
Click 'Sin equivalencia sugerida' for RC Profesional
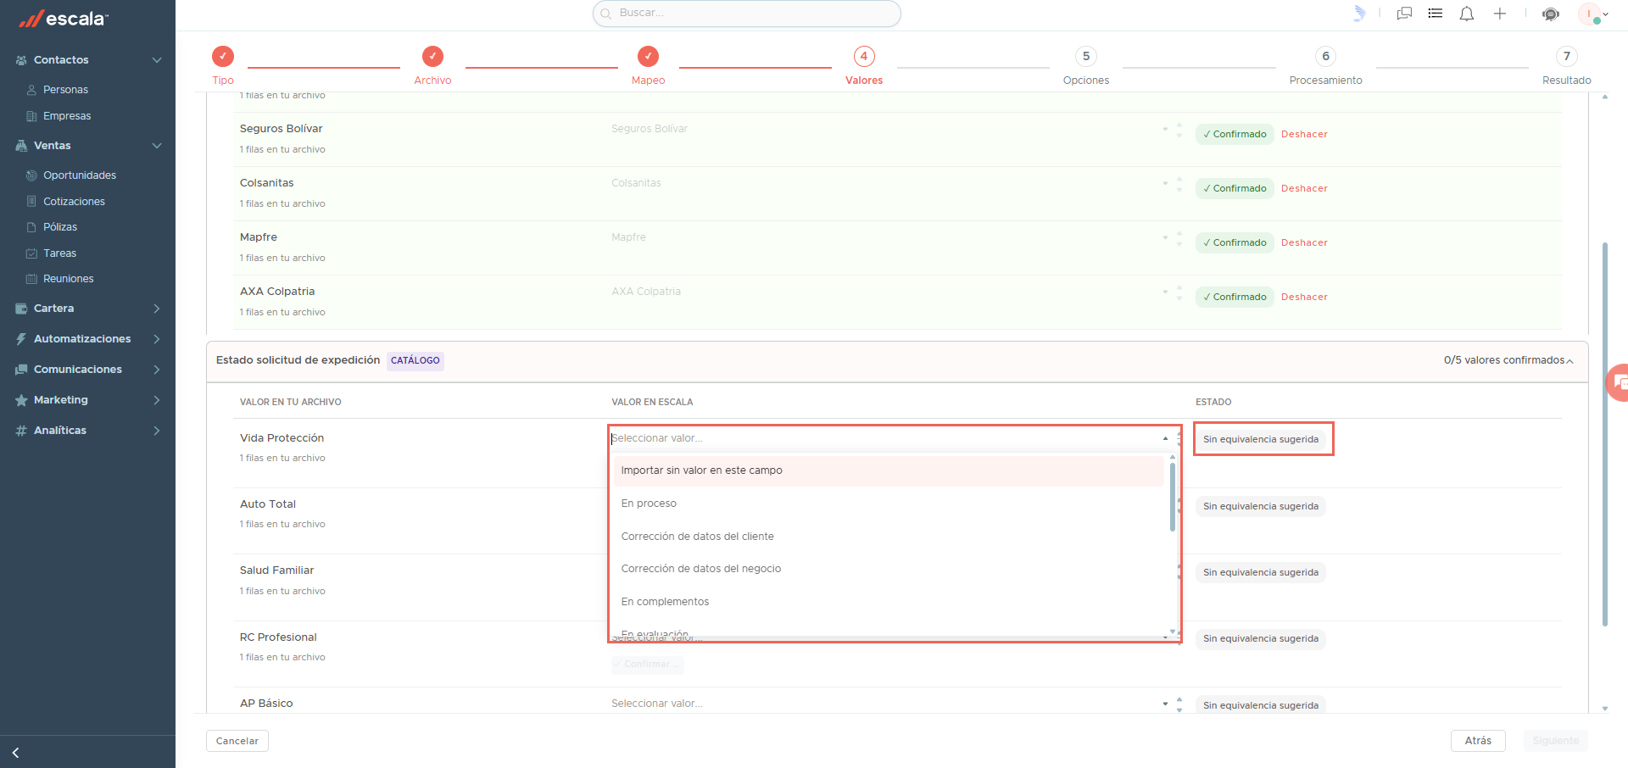(x=1261, y=638)
